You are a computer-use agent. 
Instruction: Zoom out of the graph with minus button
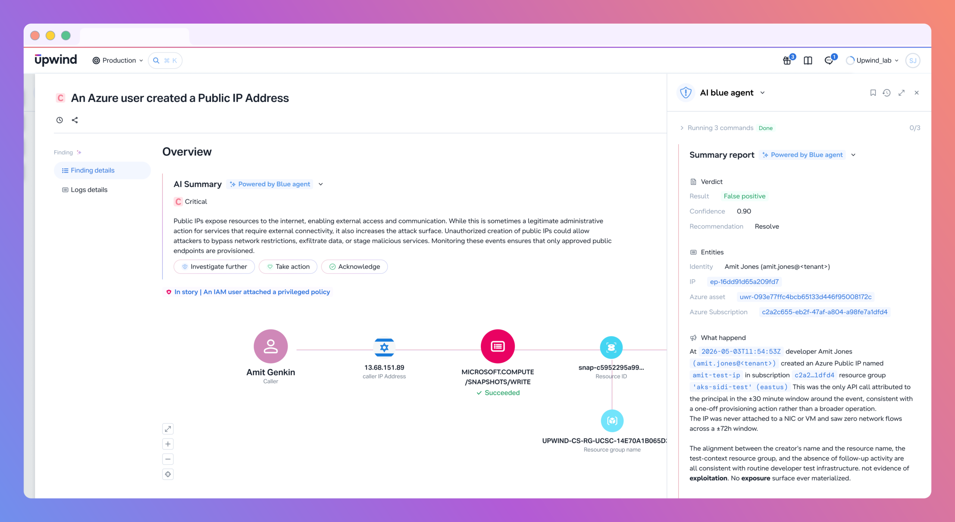coord(168,459)
